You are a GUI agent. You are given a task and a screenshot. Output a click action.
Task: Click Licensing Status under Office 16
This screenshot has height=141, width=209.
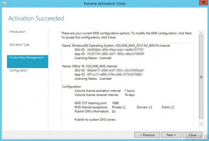(93, 79)
